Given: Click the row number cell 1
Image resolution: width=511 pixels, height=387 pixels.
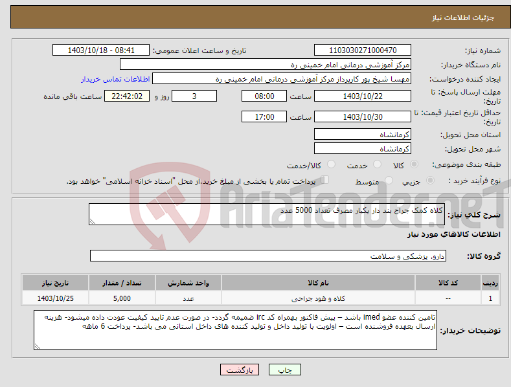Looking at the screenshot, I should [x=490, y=298].
